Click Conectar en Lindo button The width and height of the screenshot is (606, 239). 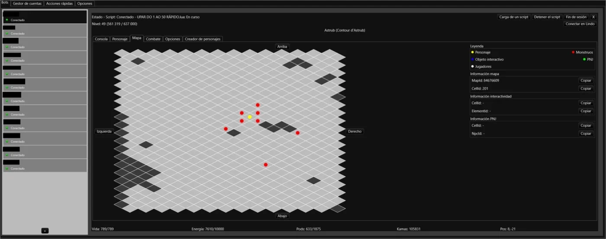click(580, 24)
